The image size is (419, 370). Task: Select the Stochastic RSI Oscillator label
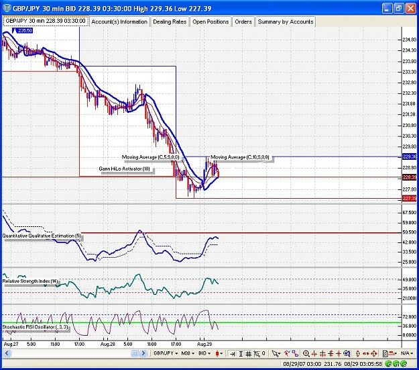(35, 327)
